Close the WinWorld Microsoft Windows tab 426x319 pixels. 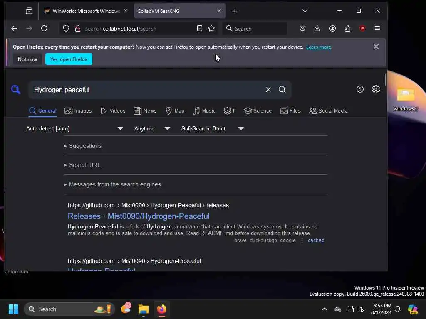126,11
